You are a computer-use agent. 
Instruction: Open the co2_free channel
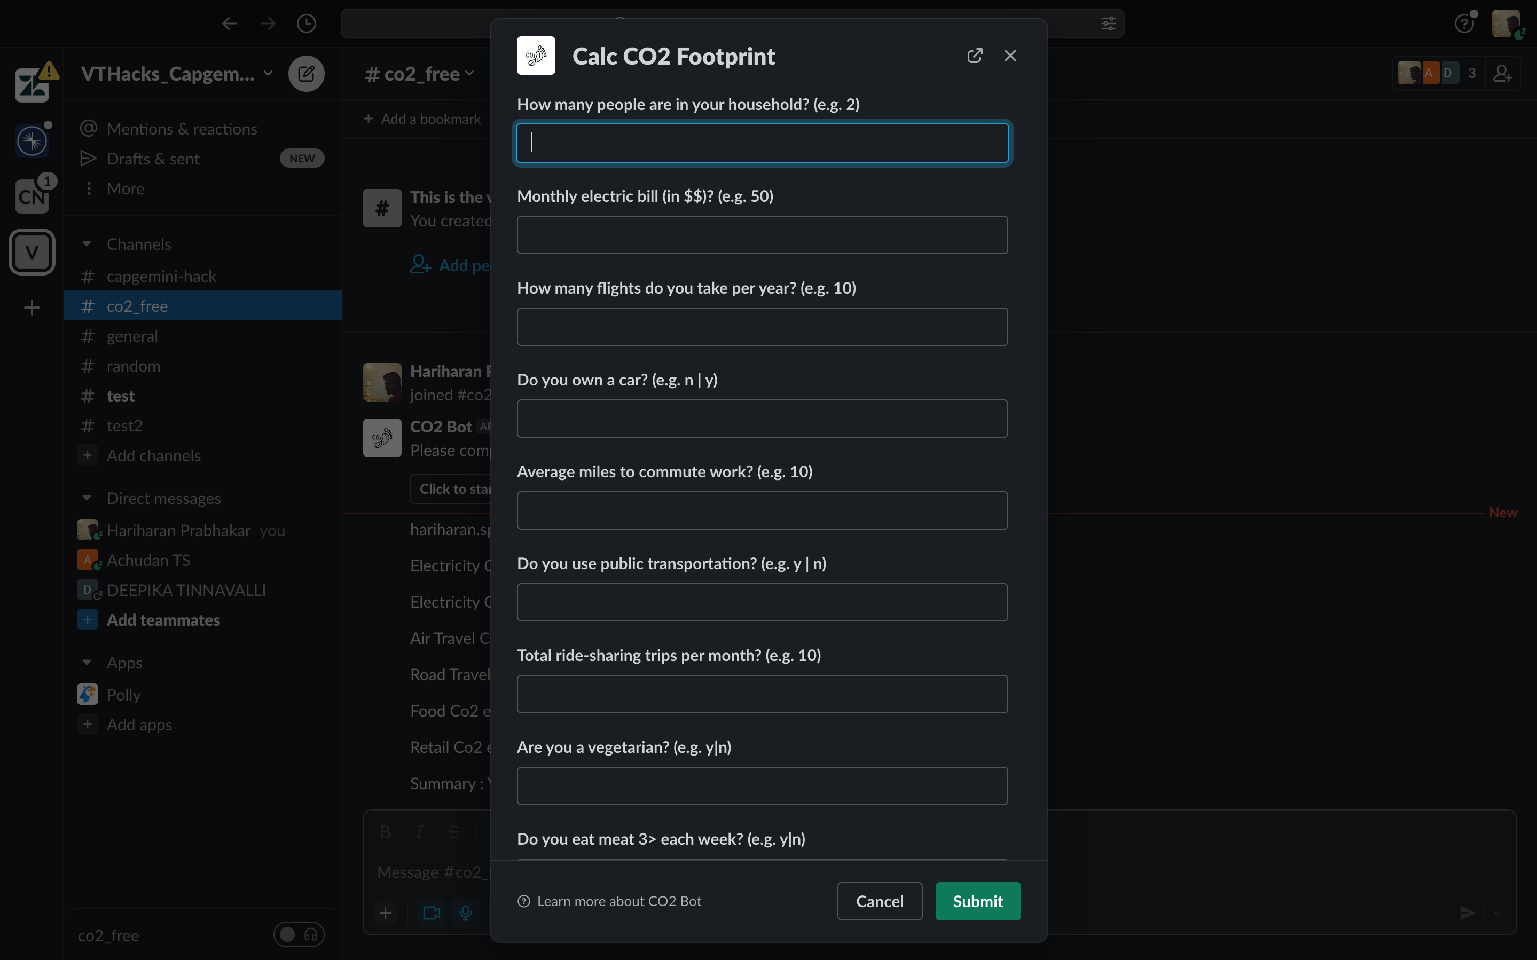[x=137, y=306]
